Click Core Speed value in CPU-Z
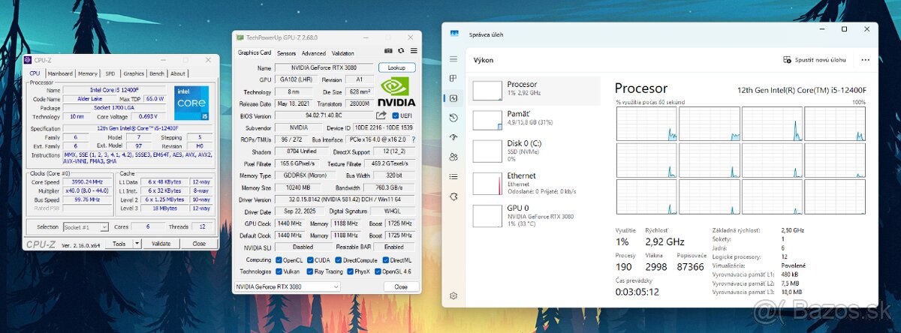Screen dimensions: 901x333 pos(87,182)
